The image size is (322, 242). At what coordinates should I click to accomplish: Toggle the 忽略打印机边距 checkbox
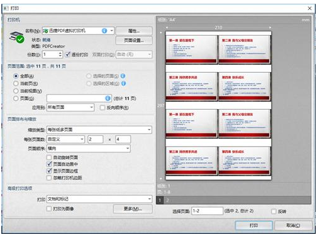tap(49, 177)
